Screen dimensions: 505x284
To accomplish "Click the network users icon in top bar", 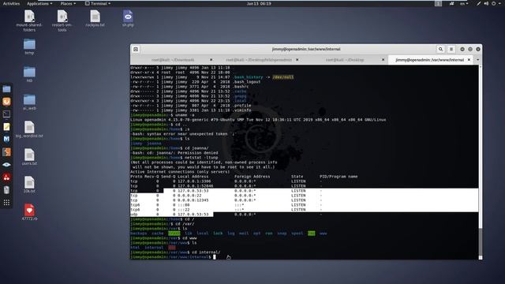I will pos(452,3).
